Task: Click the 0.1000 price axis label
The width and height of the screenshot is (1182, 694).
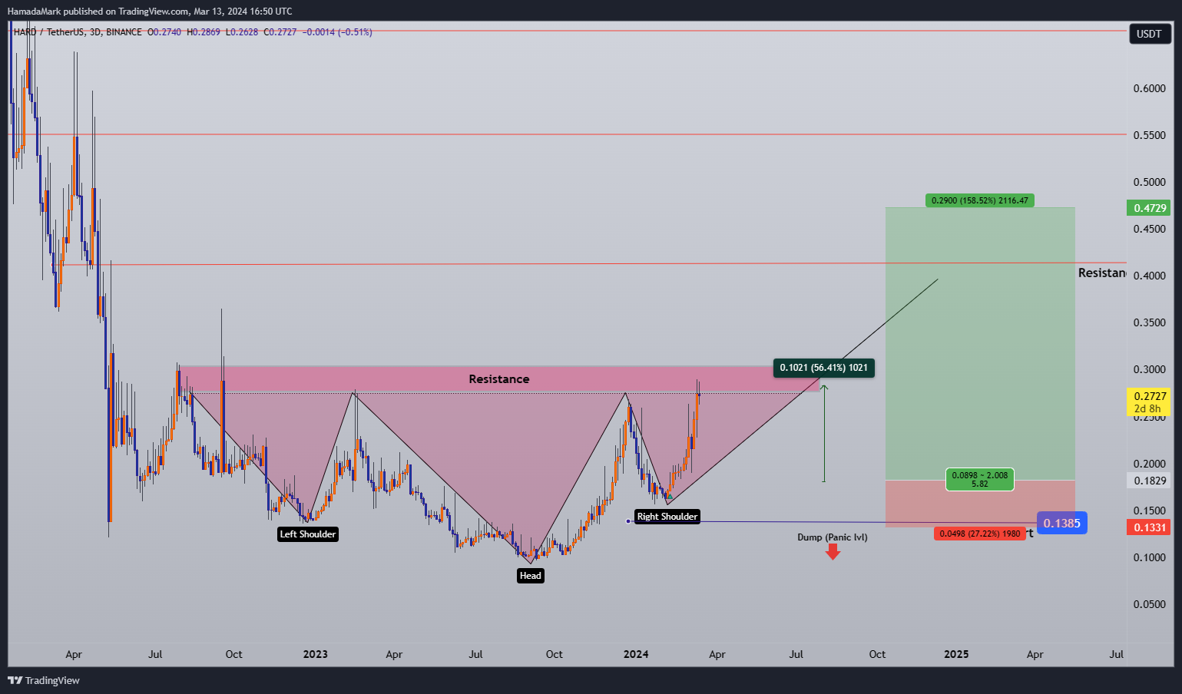Action: [1150, 557]
